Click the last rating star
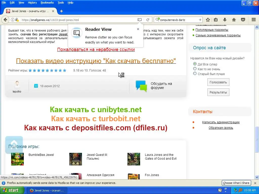This screenshot has height=194, width=259. pyautogui.click(x=64, y=70)
